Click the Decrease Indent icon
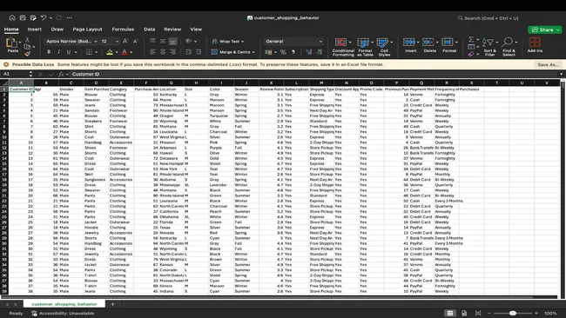The width and height of the screenshot is (566, 318). tap(188, 52)
